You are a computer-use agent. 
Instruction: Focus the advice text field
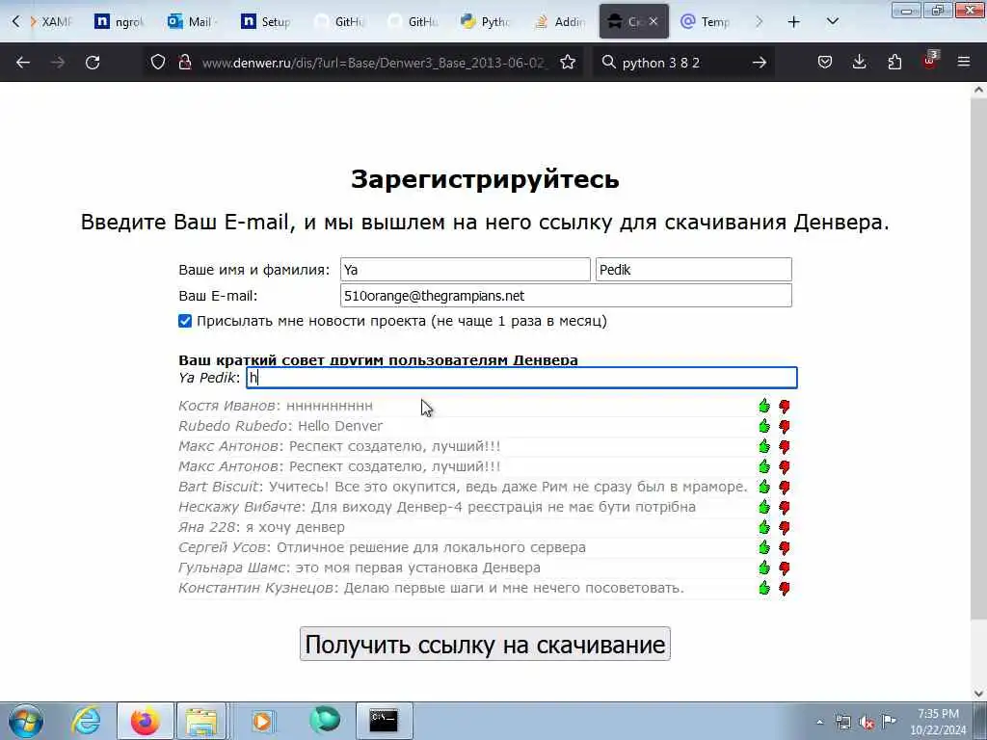pos(521,378)
